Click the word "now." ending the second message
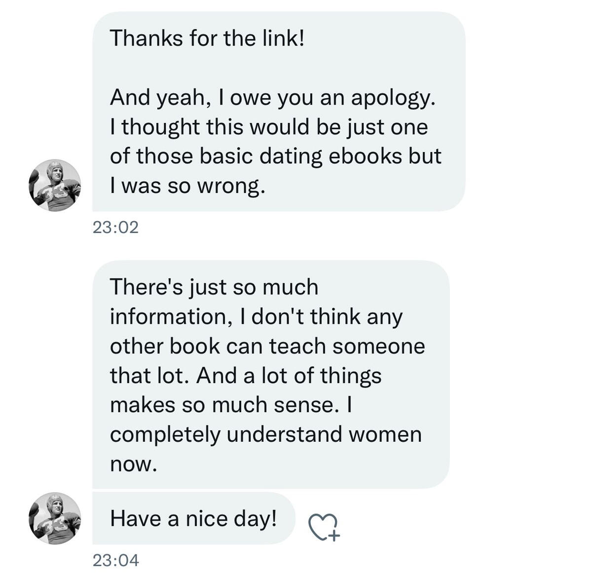The width and height of the screenshot is (592, 579). (x=133, y=464)
